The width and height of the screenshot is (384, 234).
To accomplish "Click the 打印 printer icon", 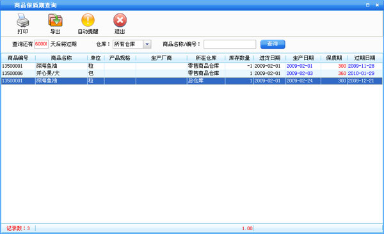I will 23,20.
